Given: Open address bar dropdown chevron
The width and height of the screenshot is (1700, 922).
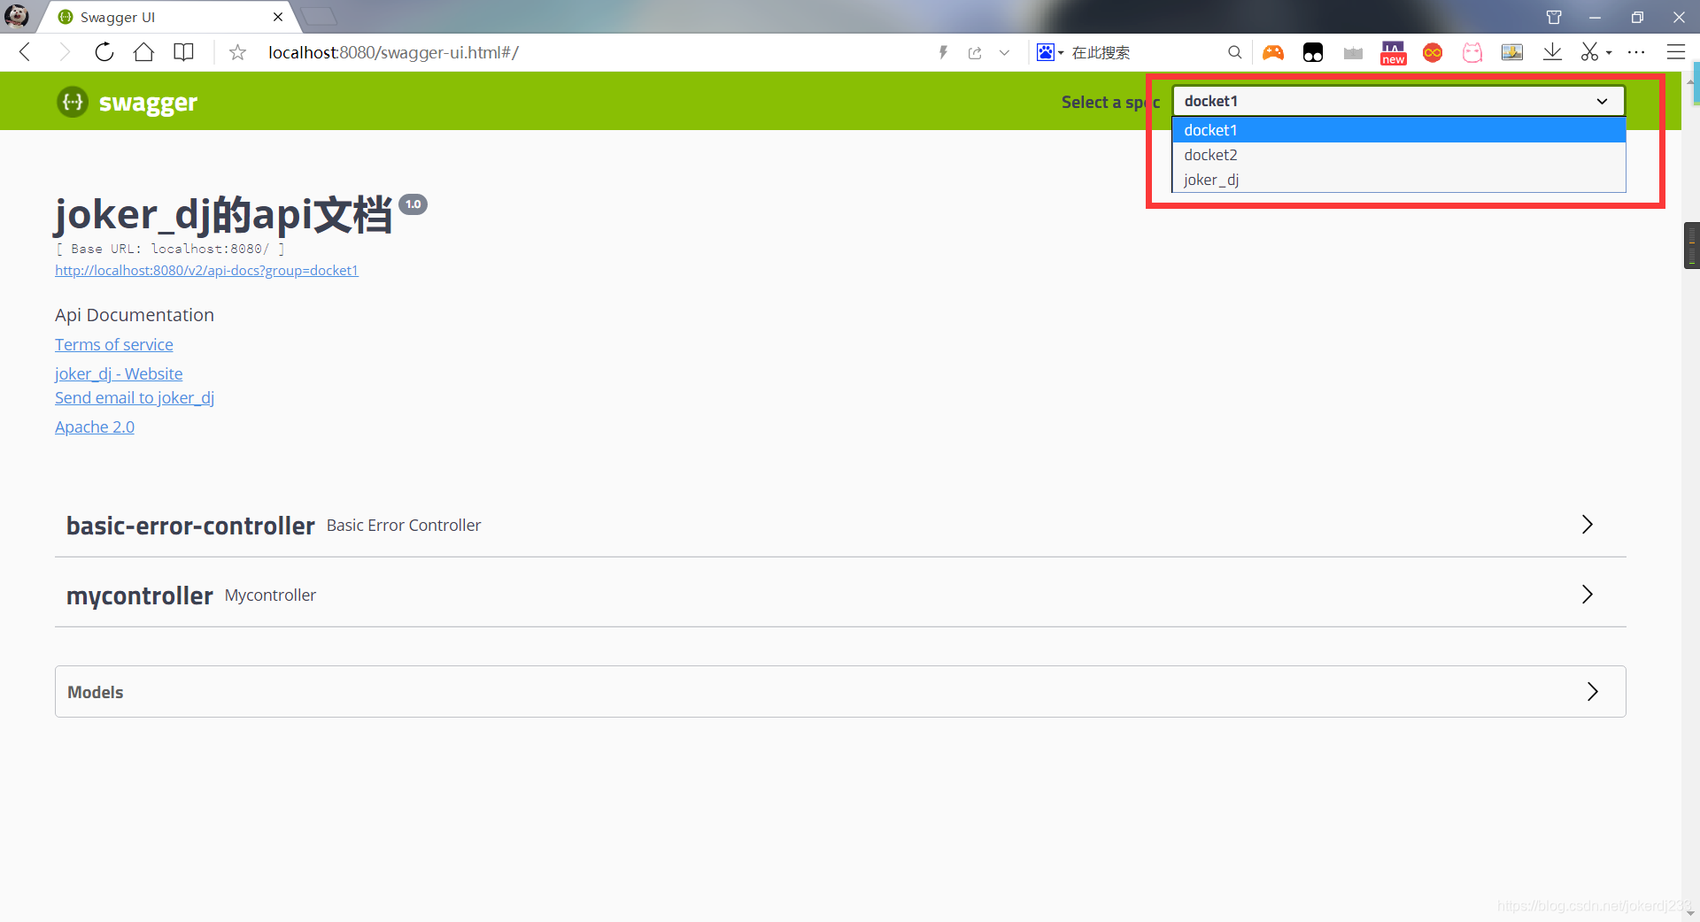Looking at the screenshot, I should (1004, 52).
